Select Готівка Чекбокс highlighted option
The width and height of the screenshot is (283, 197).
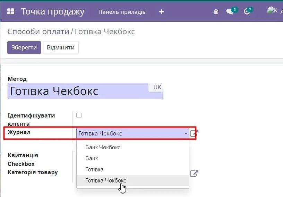point(105,180)
